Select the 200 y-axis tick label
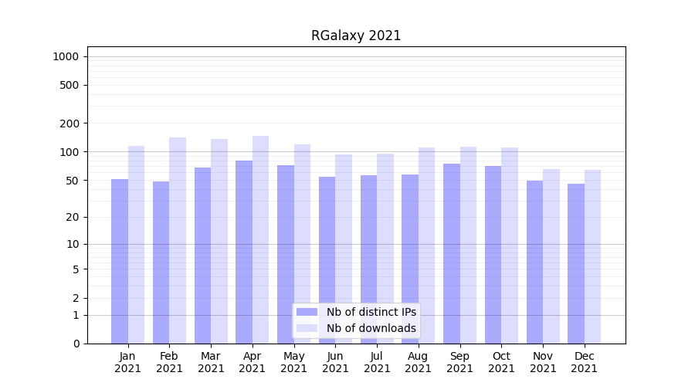This screenshot has height=386, width=695. pos(71,124)
